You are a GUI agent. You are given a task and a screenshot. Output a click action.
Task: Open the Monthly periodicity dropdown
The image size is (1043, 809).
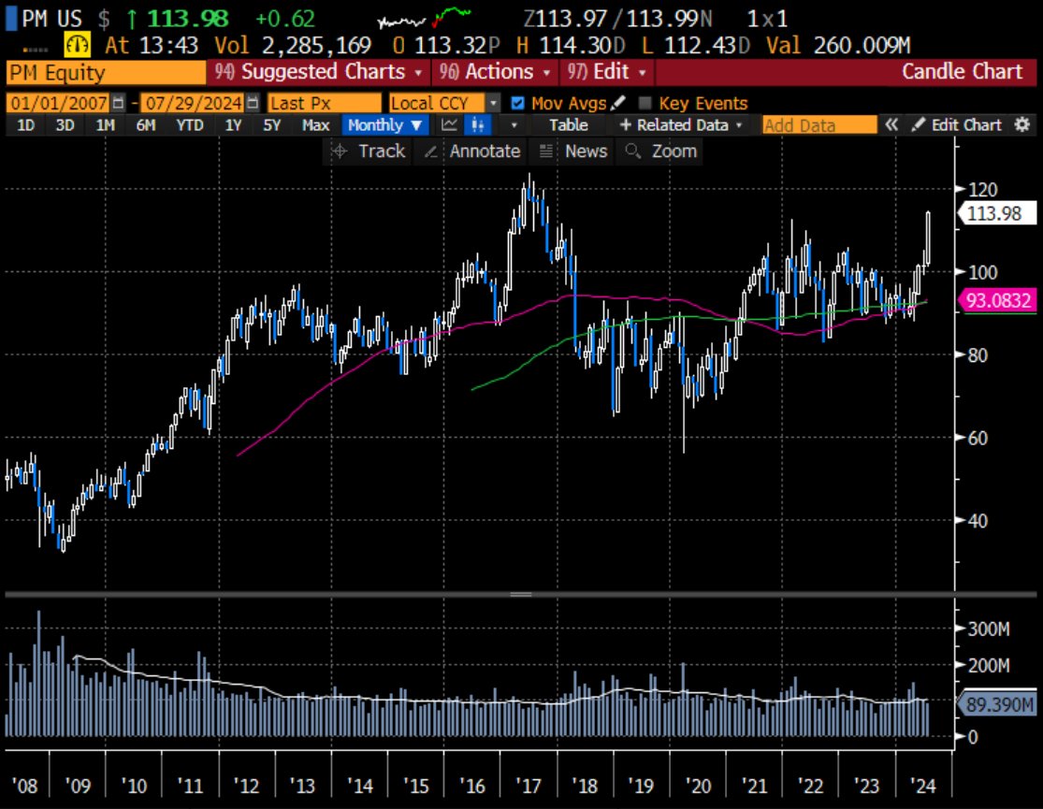click(x=384, y=125)
